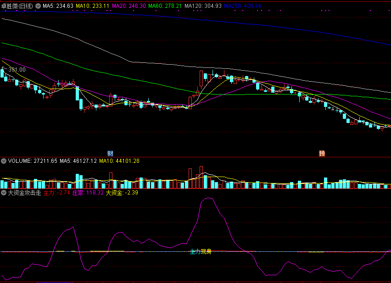
Task: Click the 391.00 price annotation
Action: pyautogui.click(x=17, y=70)
